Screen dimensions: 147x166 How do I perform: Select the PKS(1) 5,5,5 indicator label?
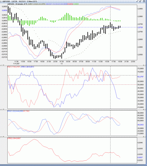click(x=18, y=111)
